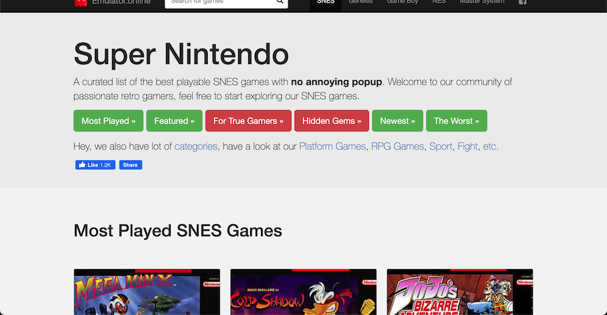Open the Featured » section
The height and width of the screenshot is (315, 607).
pos(174,121)
